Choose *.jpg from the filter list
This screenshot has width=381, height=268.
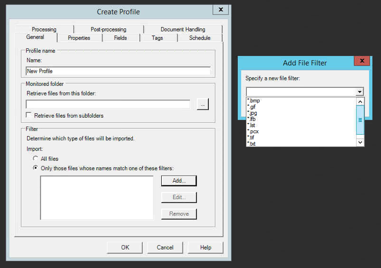point(301,113)
